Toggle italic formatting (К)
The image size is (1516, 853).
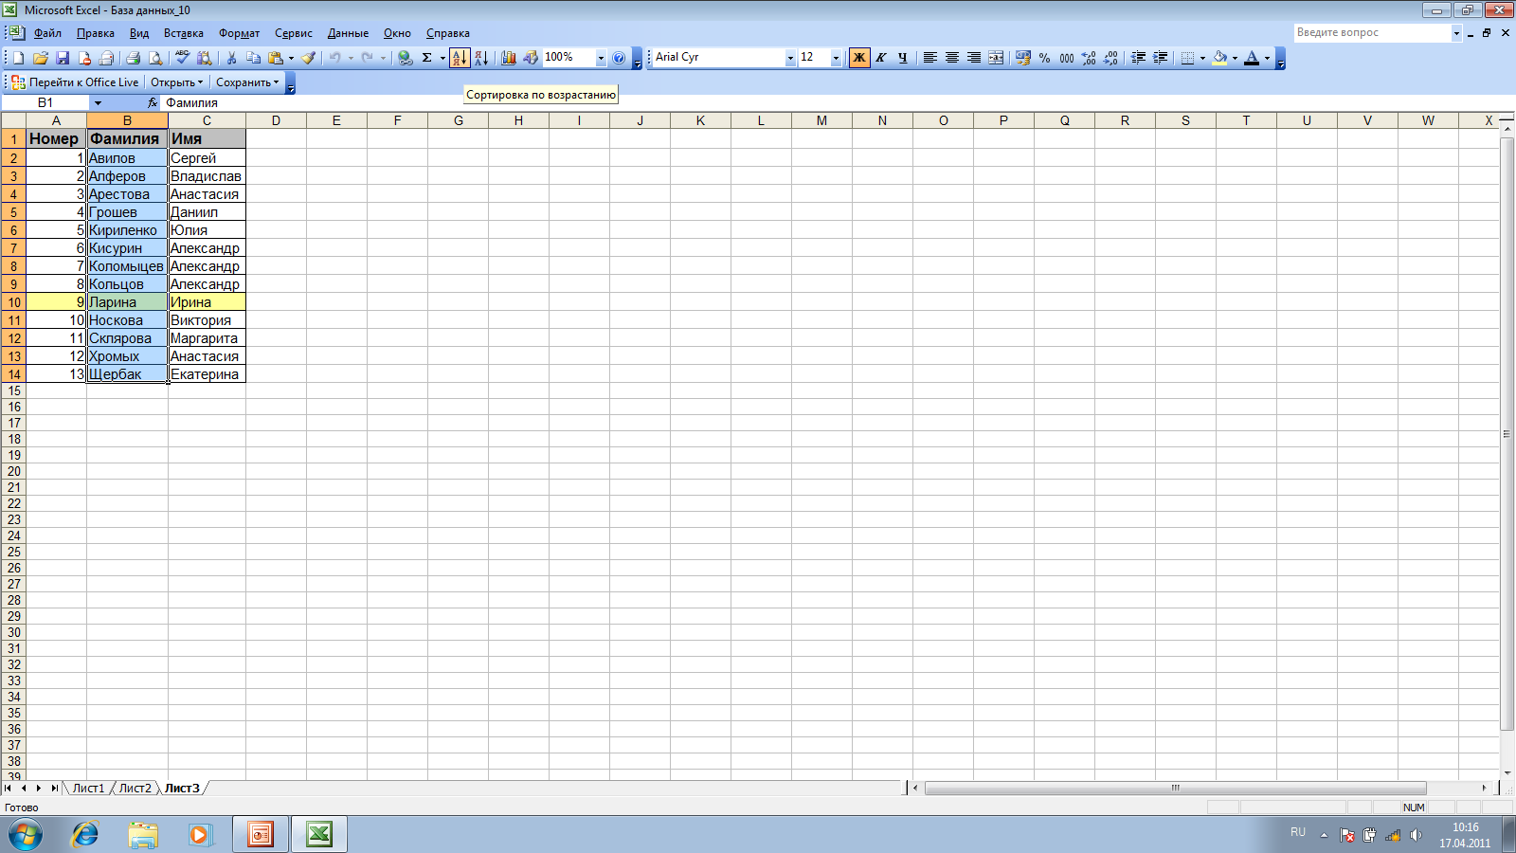tap(881, 58)
